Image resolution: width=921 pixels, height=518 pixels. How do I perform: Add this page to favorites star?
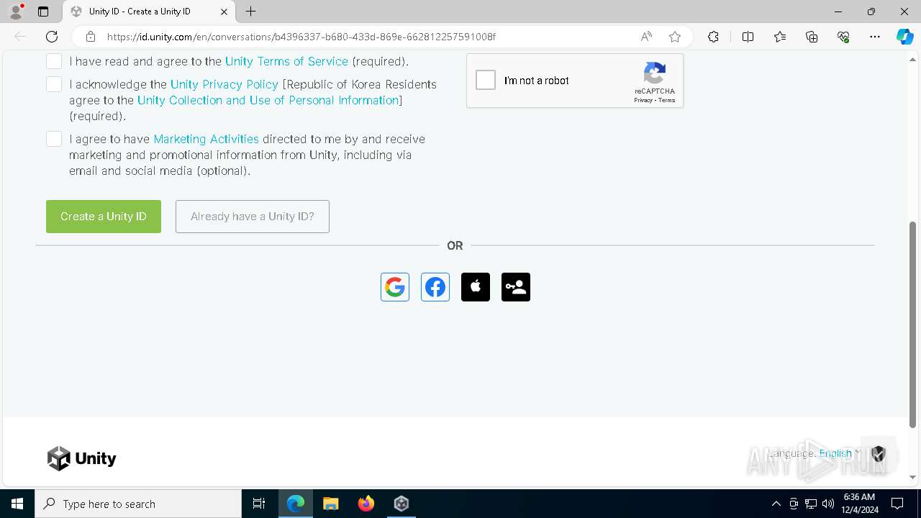click(x=675, y=37)
